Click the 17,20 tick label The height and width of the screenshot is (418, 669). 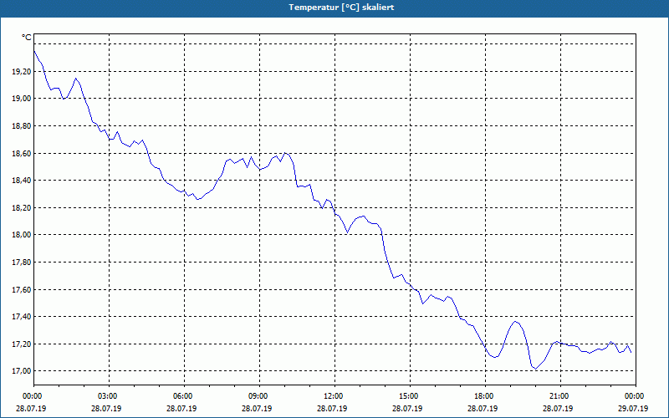point(22,344)
